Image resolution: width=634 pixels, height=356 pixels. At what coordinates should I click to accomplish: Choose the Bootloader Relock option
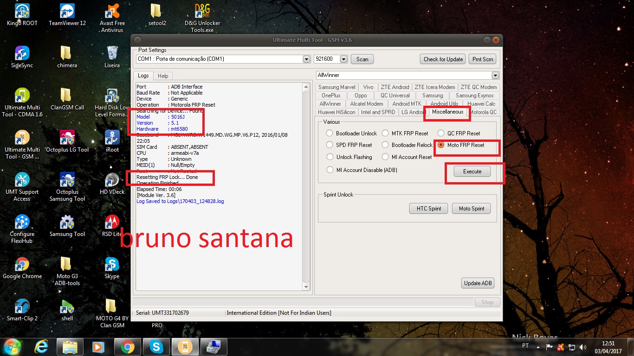pyautogui.click(x=386, y=145)
